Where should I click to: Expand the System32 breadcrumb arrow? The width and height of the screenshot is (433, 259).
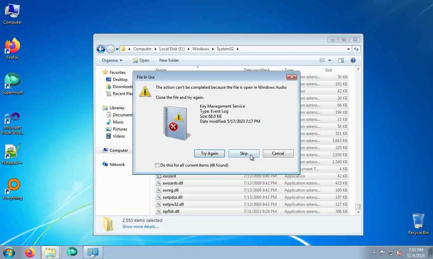coord(237,49)
